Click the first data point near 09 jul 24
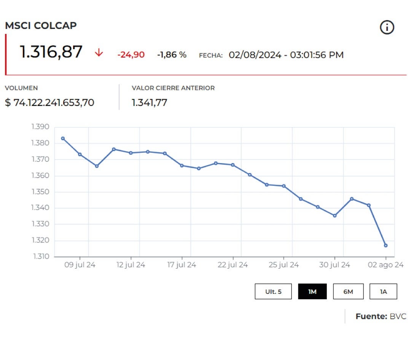This screenshot has height=343, width=411. (62, 138)
